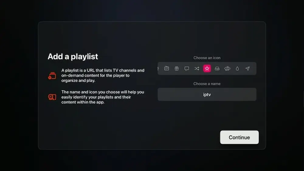Screen dimensions: 304x171
Task: Click the red magnifier identify icon
Action: coord(52,97)
